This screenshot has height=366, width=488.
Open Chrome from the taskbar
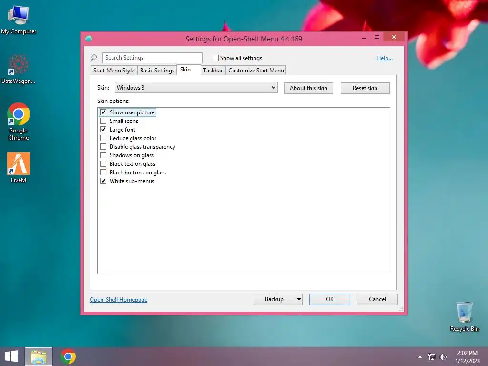pyautogui.click(x=68, y=356)
